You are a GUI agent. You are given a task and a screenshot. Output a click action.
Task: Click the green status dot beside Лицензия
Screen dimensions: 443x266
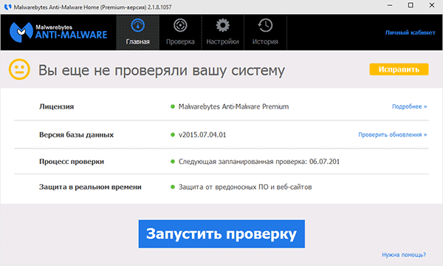pos(173,106)
